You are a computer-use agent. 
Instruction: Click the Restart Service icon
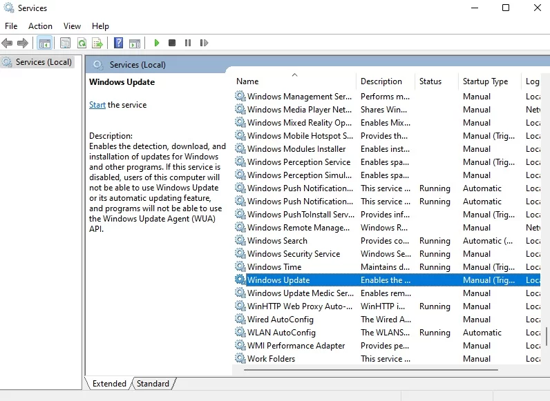pyautogui.click(x=204, y=43)
